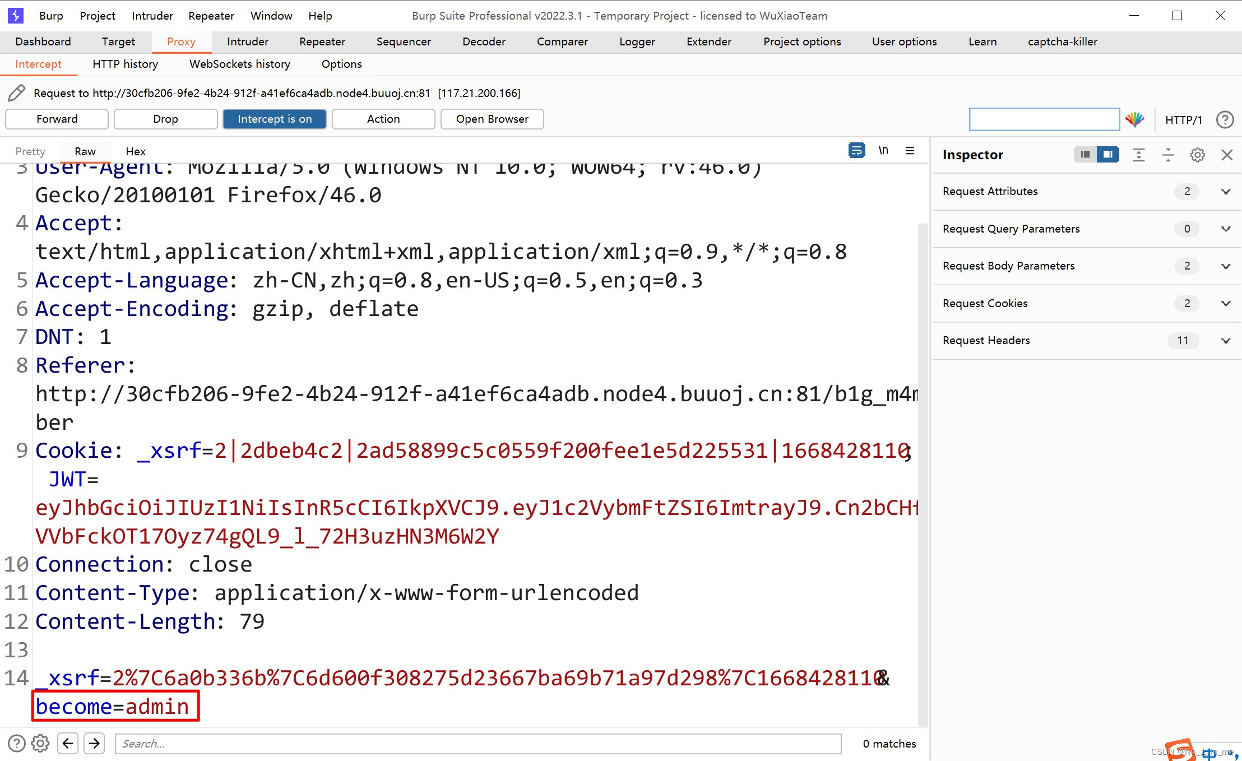
Task: Click the search highlight color icon
Action: 1136,119
